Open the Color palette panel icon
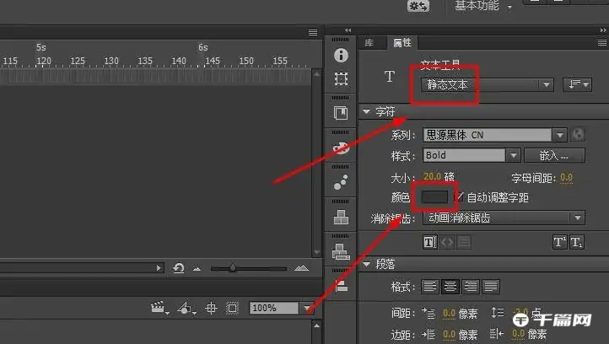This screenshot has height=344, width=609. coord(341,148)
